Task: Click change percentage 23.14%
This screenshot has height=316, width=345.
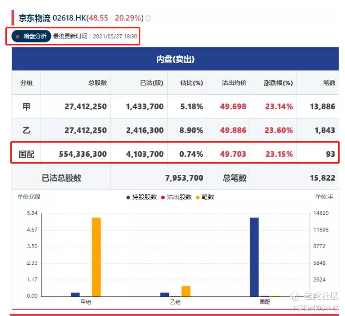Action: click(x=279, y=106)
